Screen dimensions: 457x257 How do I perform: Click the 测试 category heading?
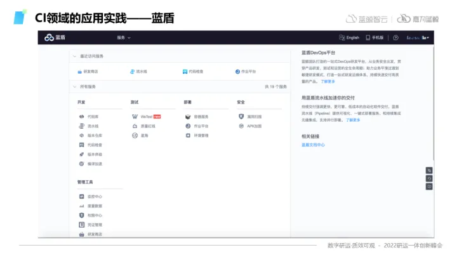pos(135,102)
